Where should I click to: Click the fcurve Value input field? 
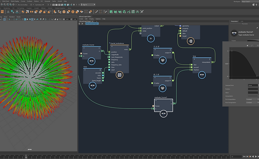click(253, 93)
